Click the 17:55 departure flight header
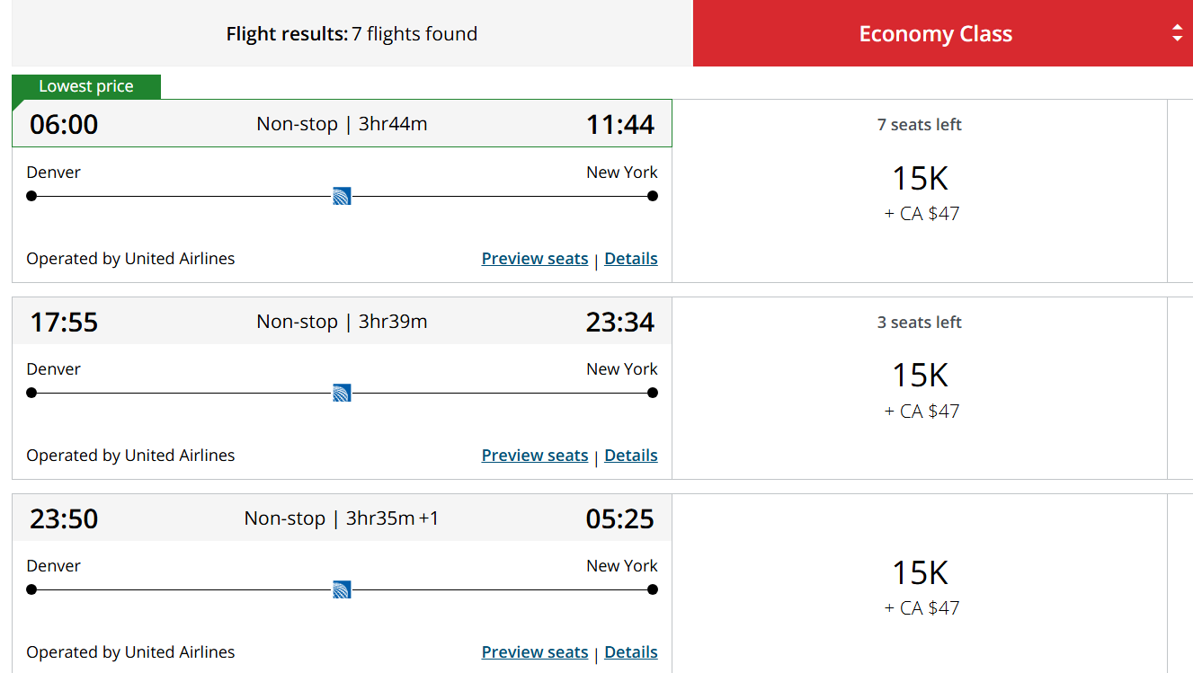Viewport: 1193px width, 673px height. point(342,322)
